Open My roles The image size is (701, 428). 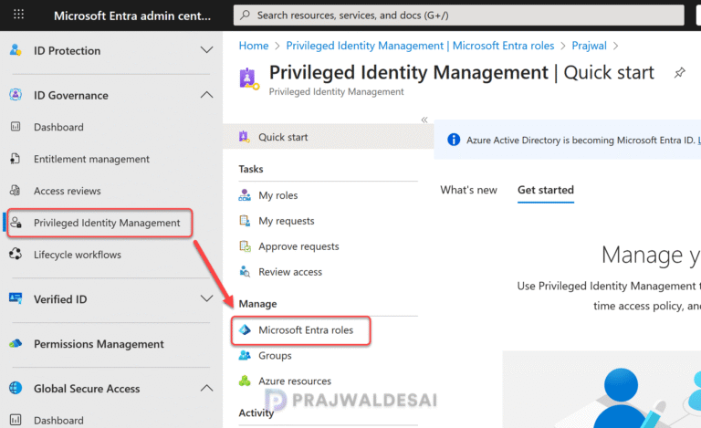click(278, 195)
